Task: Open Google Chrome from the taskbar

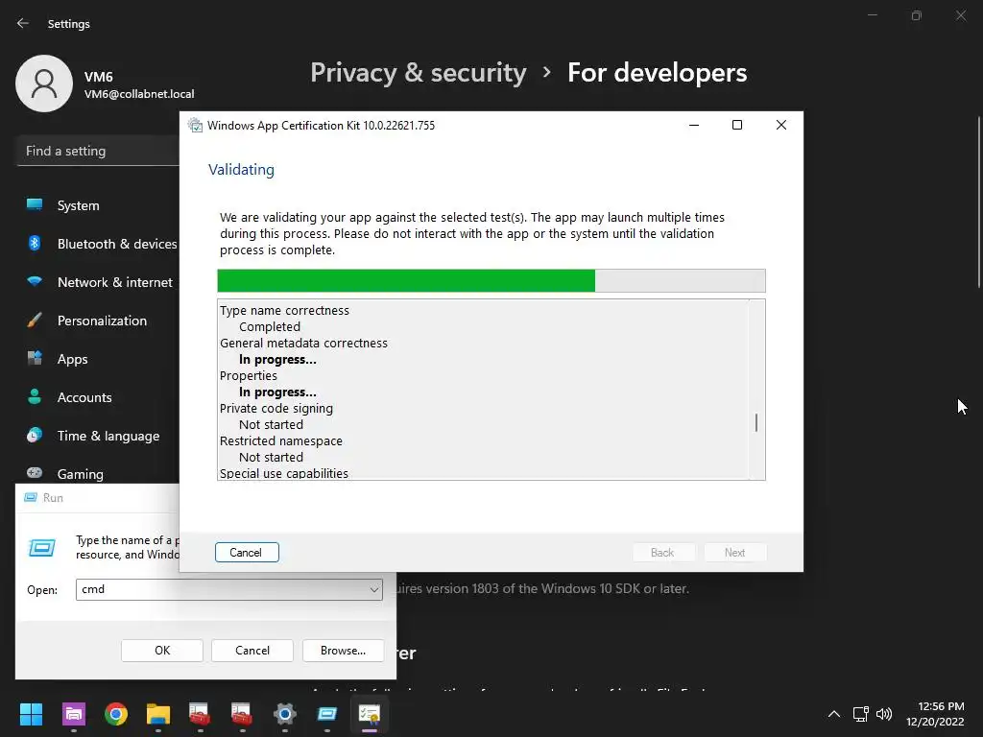Action: click(x=116, y=714)
